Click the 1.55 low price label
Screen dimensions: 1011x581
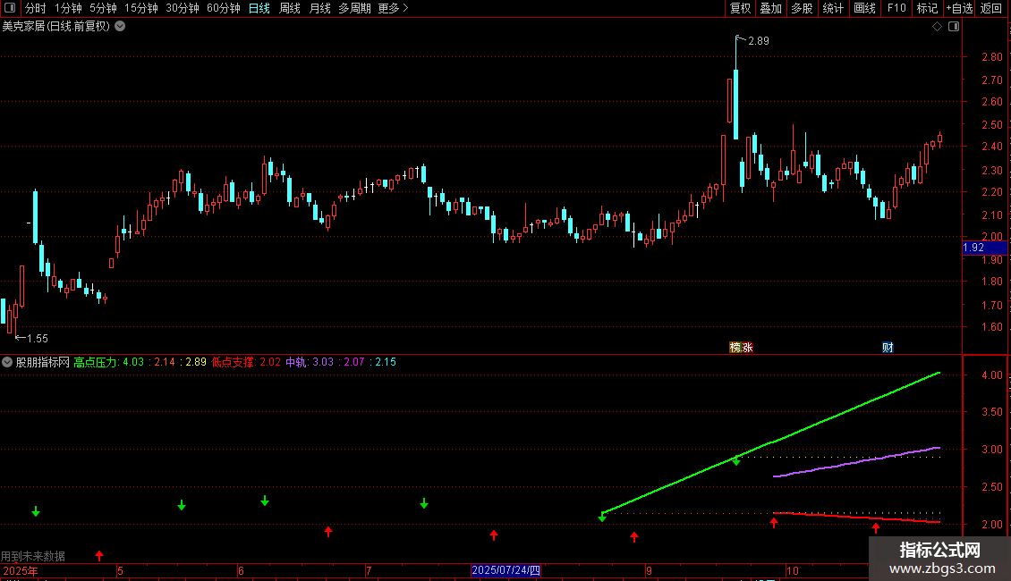(x=38, y=338)
